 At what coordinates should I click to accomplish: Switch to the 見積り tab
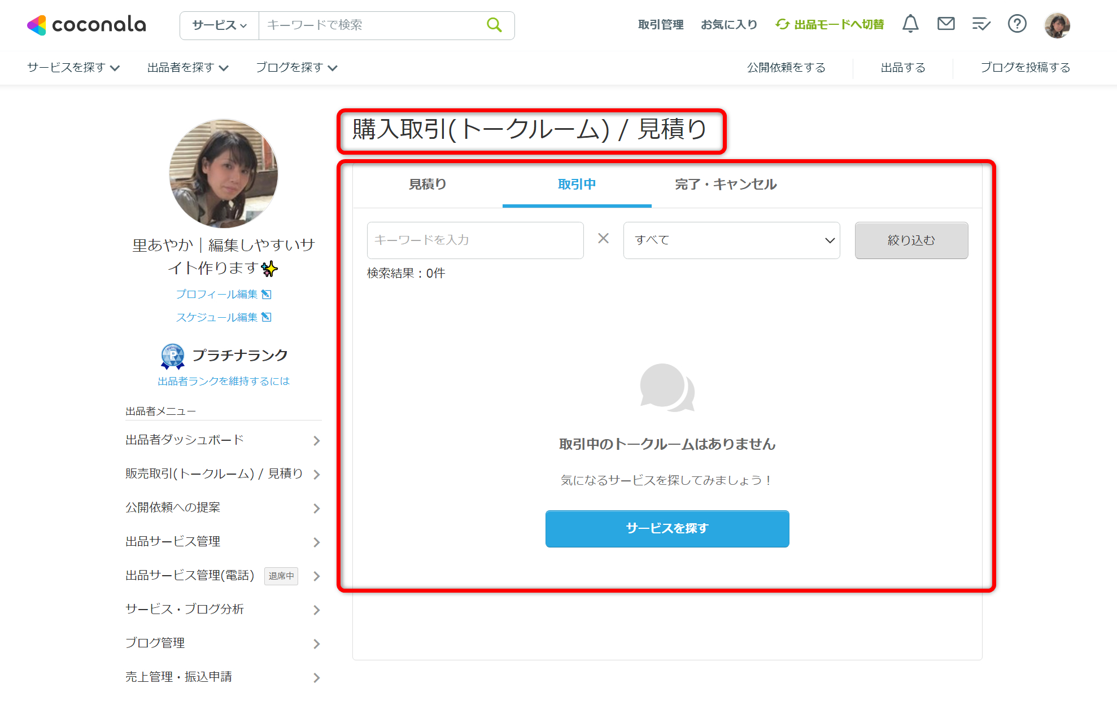tap(427, 185)
